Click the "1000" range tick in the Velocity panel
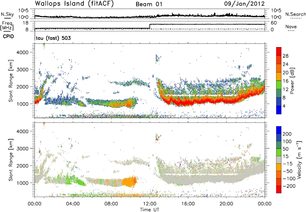This screenshot has width=306, height=212. tap(23, 183)
